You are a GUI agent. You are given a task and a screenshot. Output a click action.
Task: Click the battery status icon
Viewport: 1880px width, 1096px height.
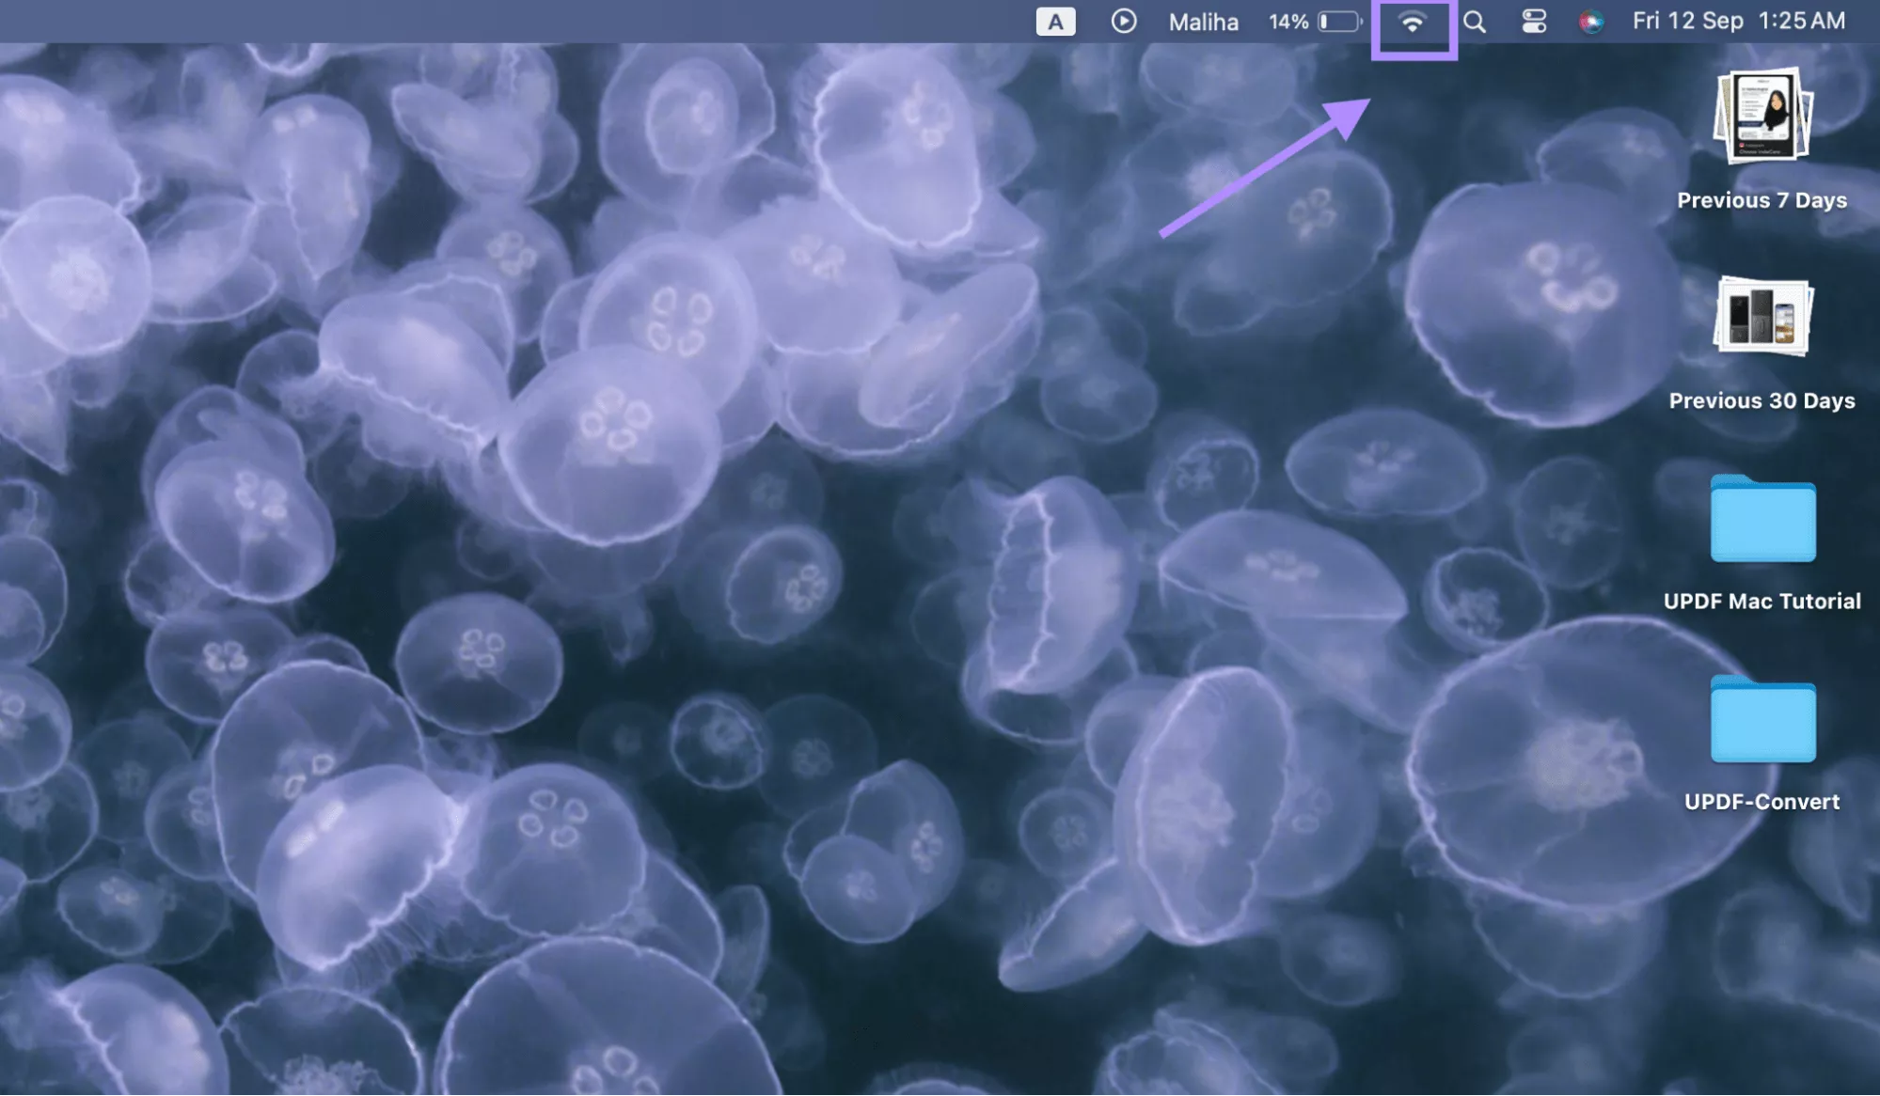1339,22
